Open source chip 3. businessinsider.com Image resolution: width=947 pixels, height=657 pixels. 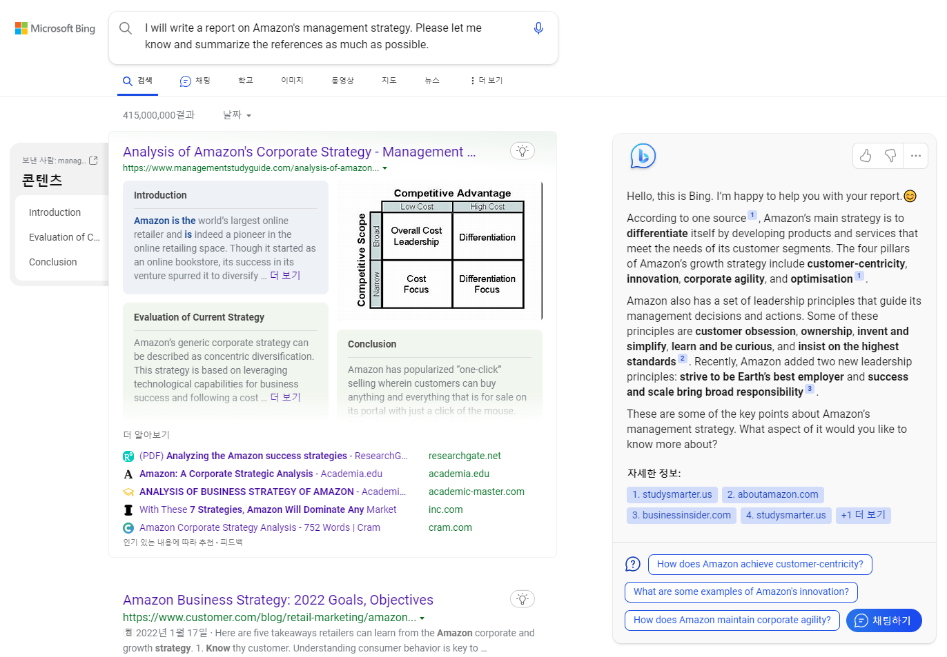(681, 515)
